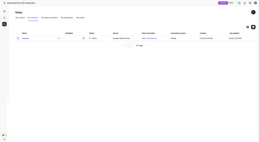Screen dimensions: 259x142
Task: Select the active Setup sidebar icon
Action: coord(4,24)
